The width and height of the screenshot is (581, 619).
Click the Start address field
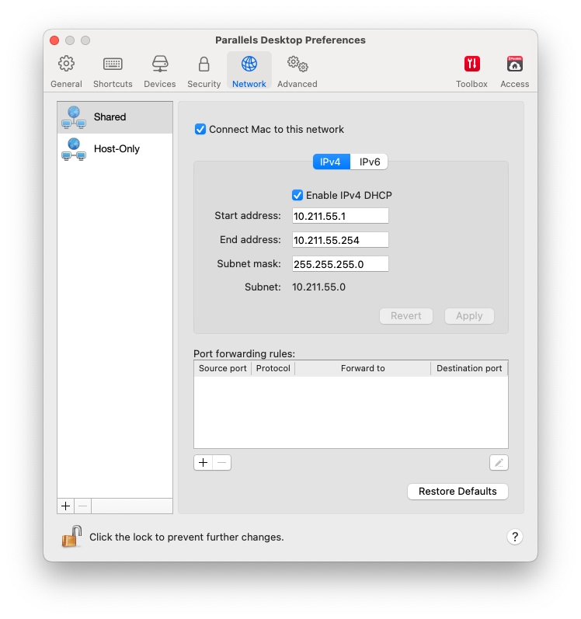coord(340,216)
